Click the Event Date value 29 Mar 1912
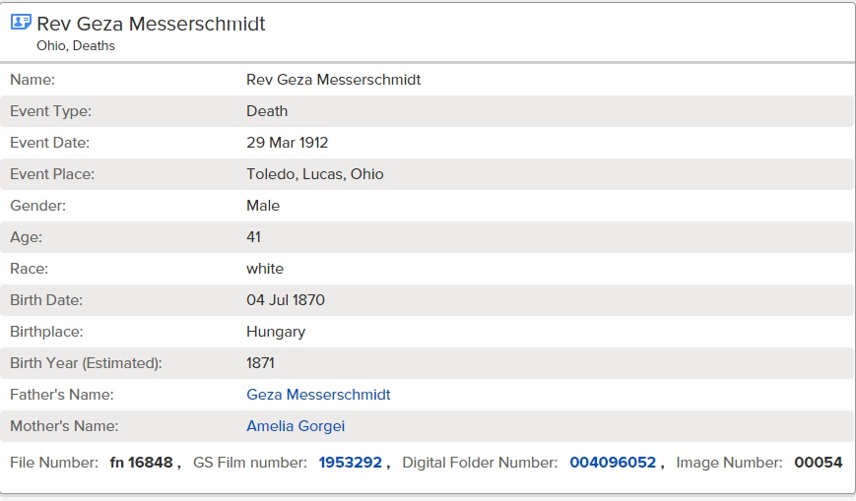 click(288, 143)
